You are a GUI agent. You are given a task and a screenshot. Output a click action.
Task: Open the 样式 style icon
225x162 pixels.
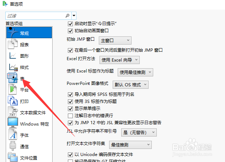coord(14,67)
